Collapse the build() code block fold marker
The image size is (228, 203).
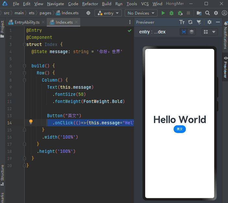(24, 66)
